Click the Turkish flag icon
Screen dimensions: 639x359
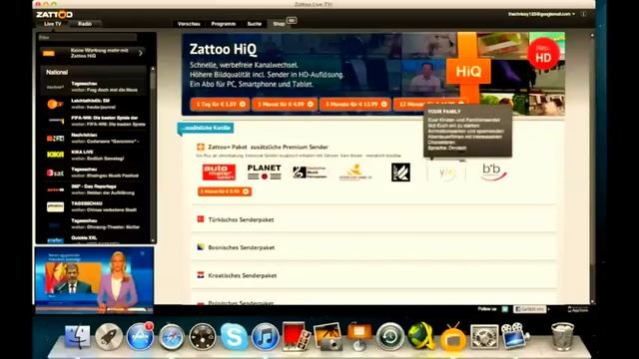tap(201, 219)
